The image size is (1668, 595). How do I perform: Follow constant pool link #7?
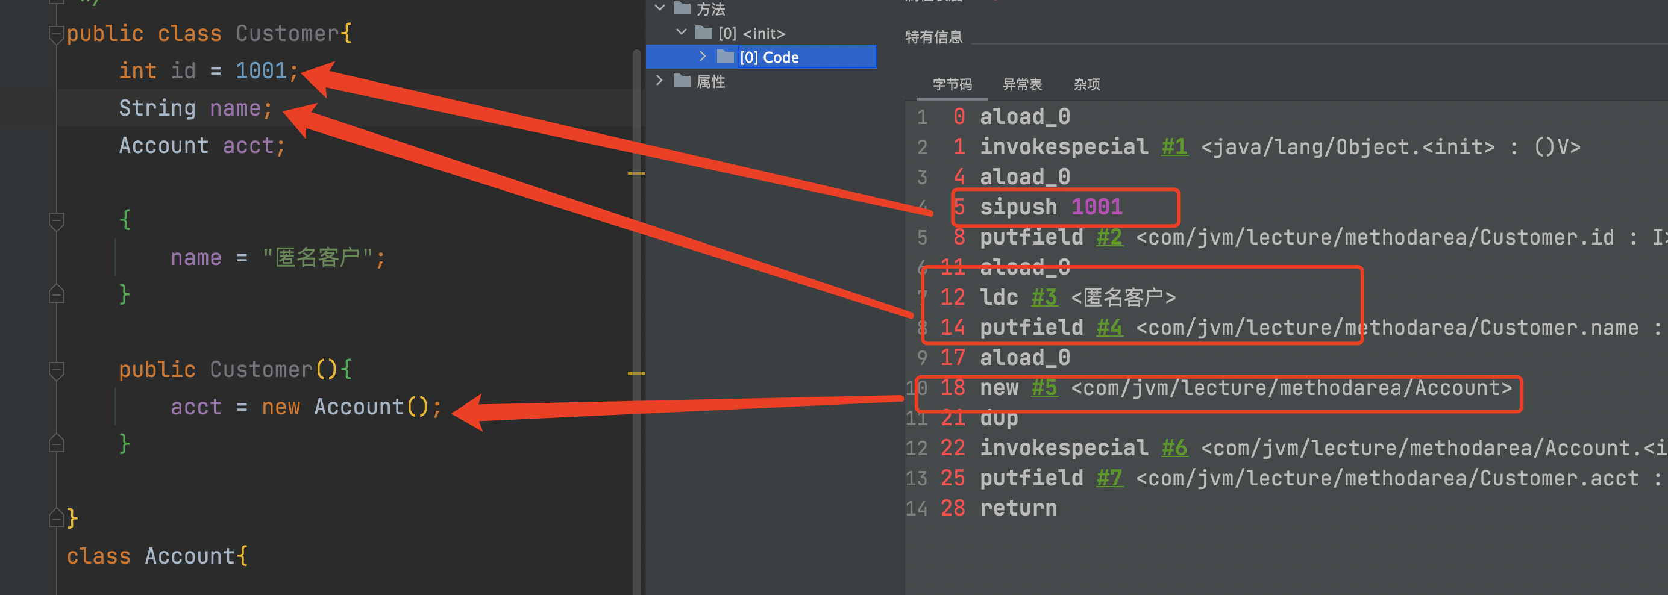point(1110,478)
